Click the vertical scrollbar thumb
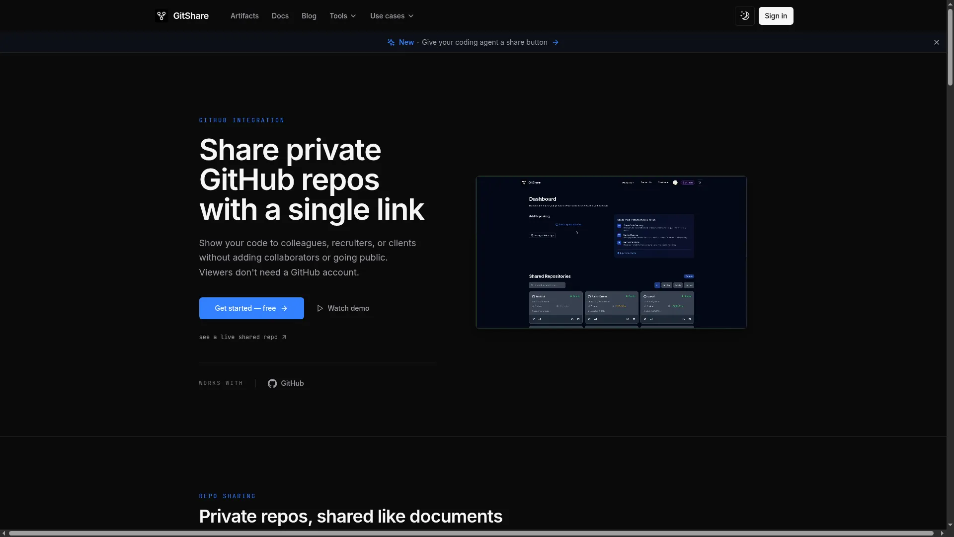The width and height of the screenshot is (954, 537). click(x=950, y=47)
